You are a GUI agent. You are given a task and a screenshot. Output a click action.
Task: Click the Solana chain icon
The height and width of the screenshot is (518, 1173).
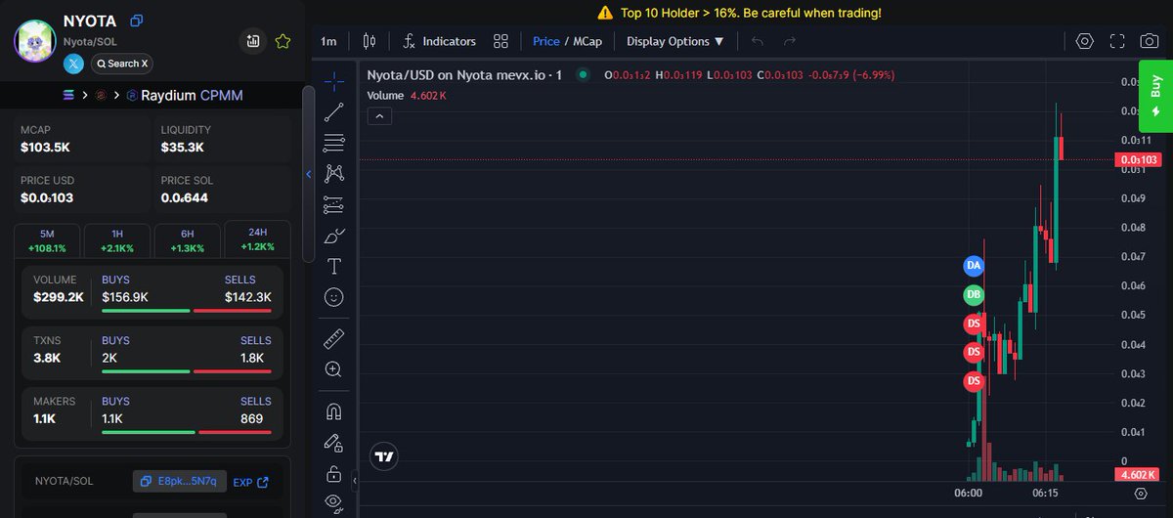click(x=68, y=95)
